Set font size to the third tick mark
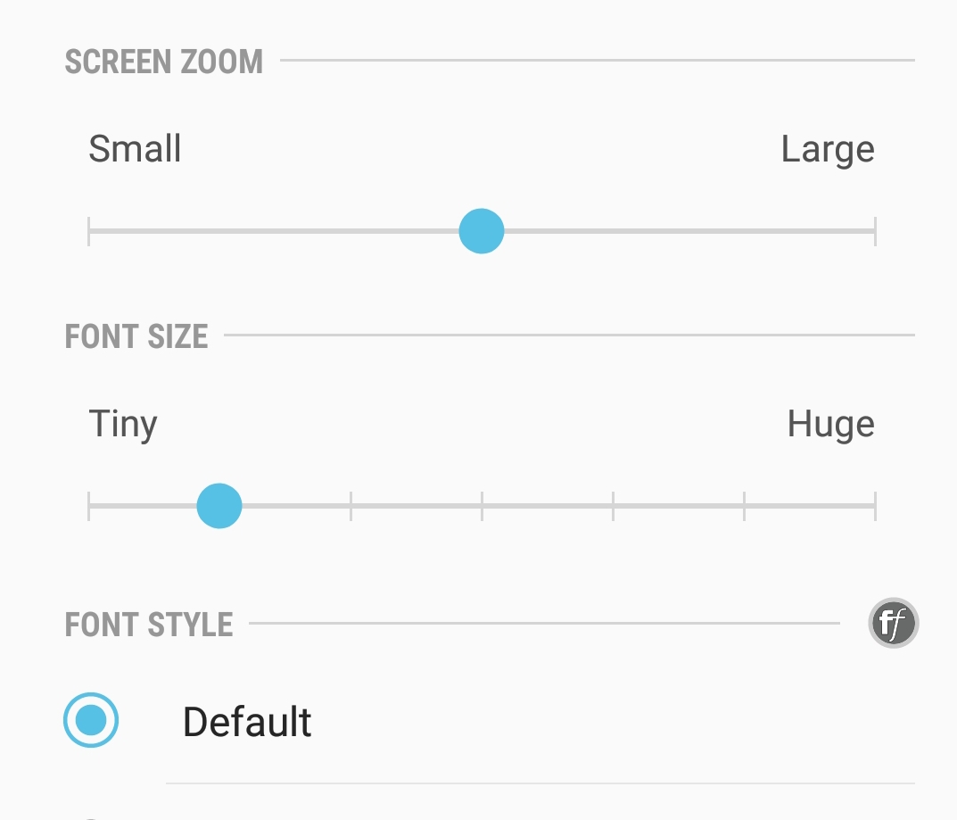Viewport: 957px width, 820px height. [351, 506]
